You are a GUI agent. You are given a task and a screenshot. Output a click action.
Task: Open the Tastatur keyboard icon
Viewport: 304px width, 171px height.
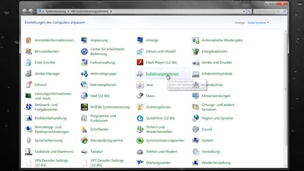pyautogui.click(x=84, y=152)
